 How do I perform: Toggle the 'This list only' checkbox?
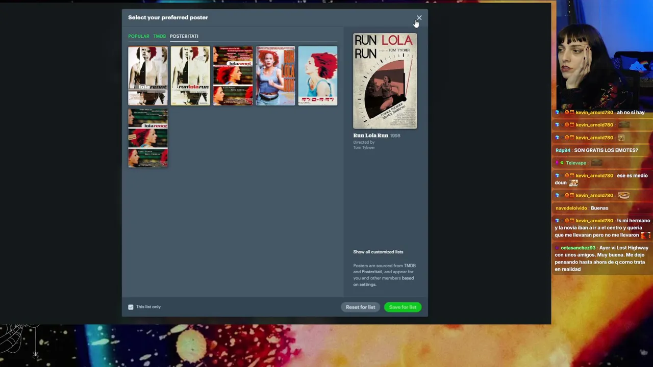tap(131, 307)
